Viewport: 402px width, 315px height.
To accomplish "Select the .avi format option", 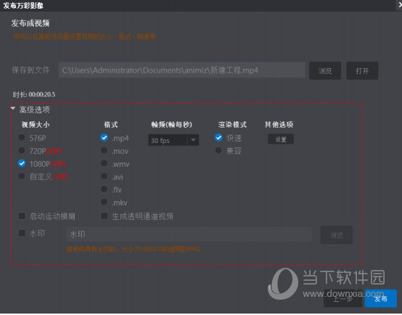I will point(104,176).
